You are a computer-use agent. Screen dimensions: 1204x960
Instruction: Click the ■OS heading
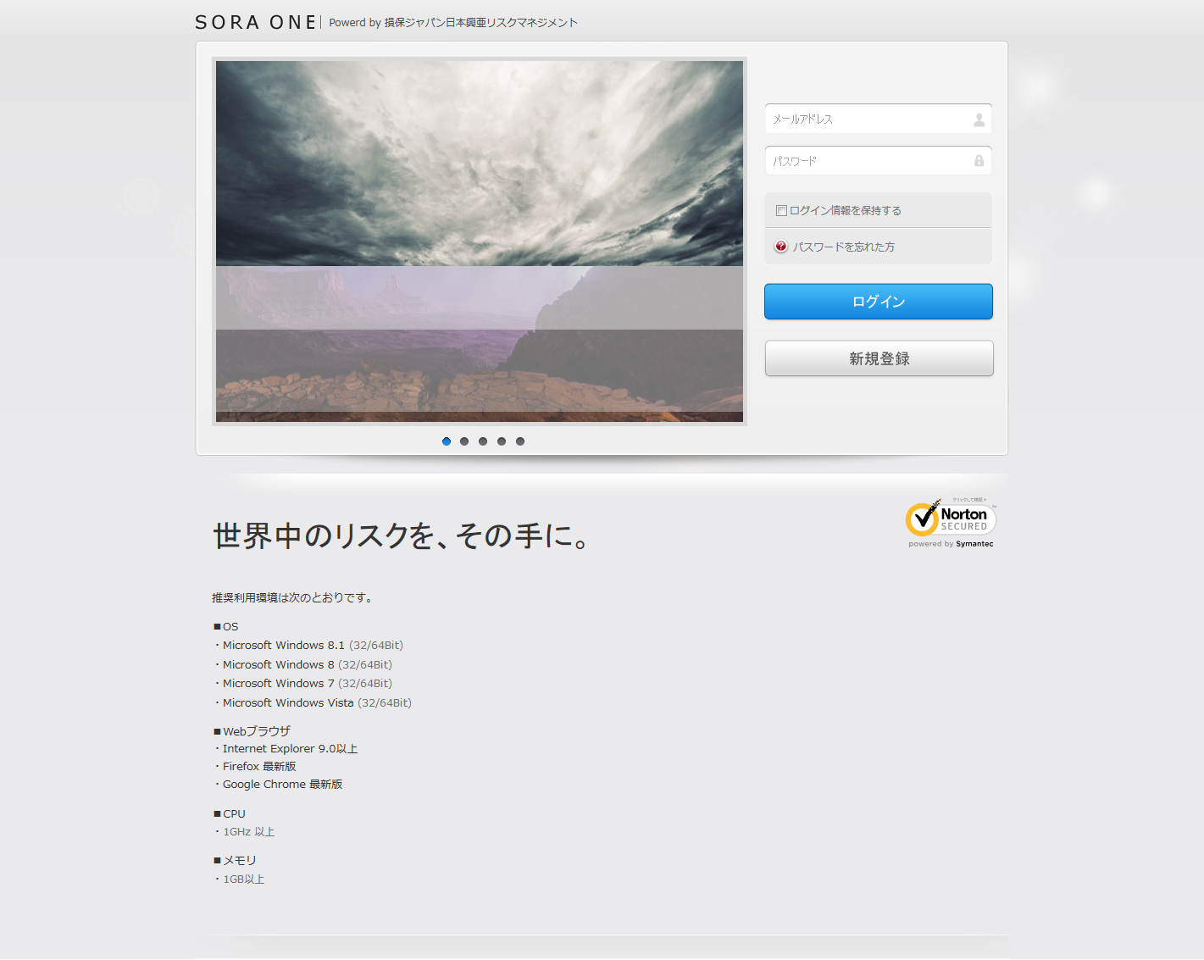click(226, 627)
